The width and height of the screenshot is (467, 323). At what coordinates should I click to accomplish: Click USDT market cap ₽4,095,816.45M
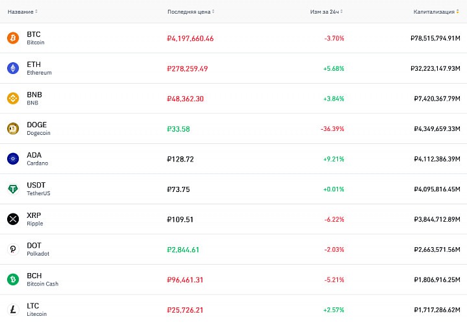click(x=437, y=189)
